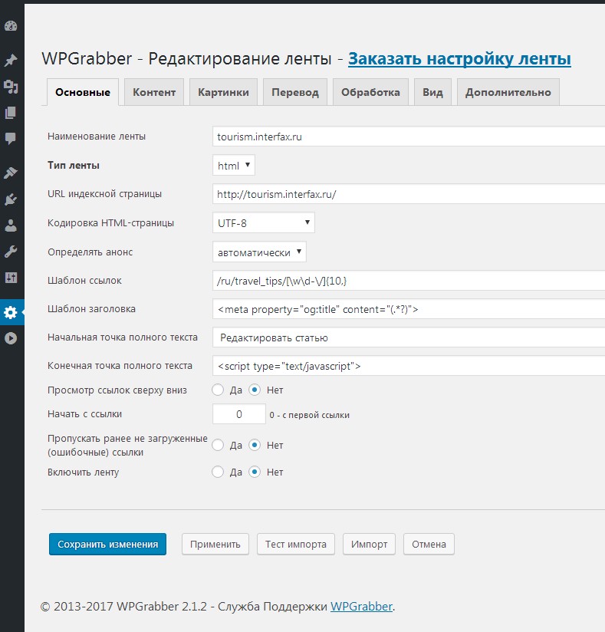Viewport: 605px width, 632px height.
Task: Open Comments speech bubble icon
Action: (x=11, y=139)
